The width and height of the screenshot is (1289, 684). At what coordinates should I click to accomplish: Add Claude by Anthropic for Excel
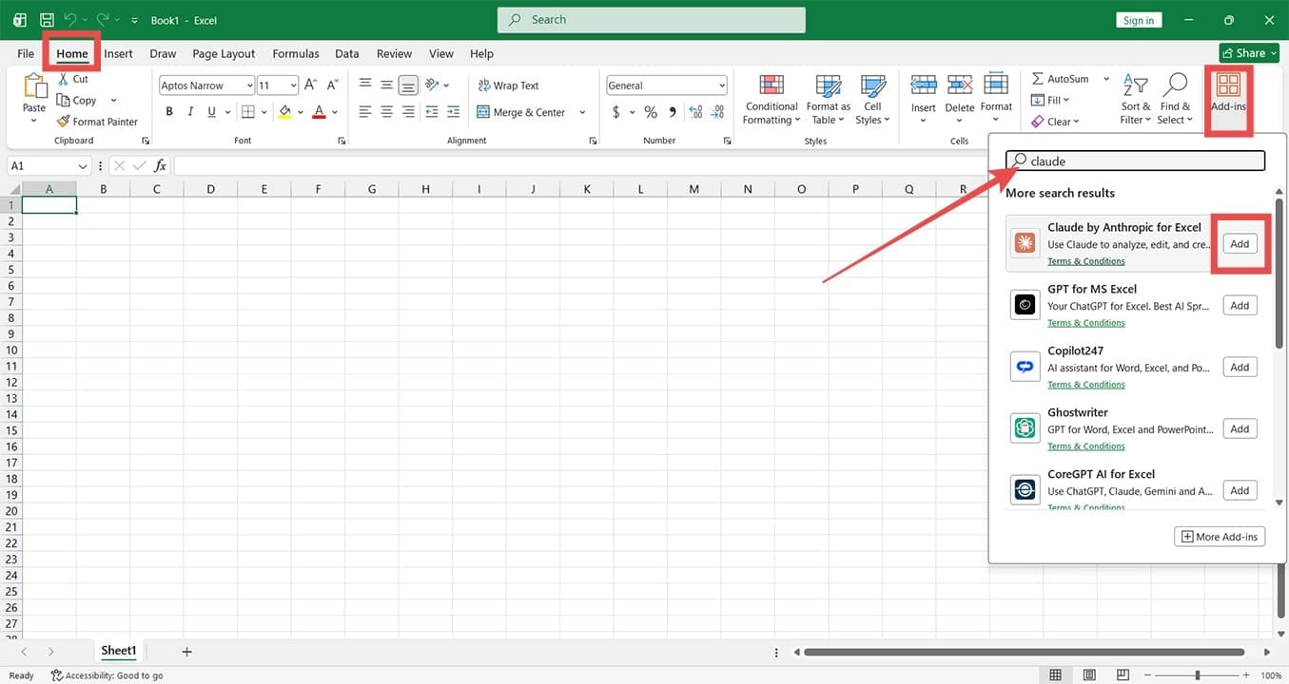point(1240,244)
